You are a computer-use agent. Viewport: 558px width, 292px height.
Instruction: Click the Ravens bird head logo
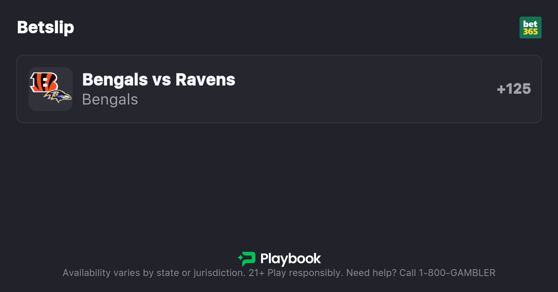58,96
